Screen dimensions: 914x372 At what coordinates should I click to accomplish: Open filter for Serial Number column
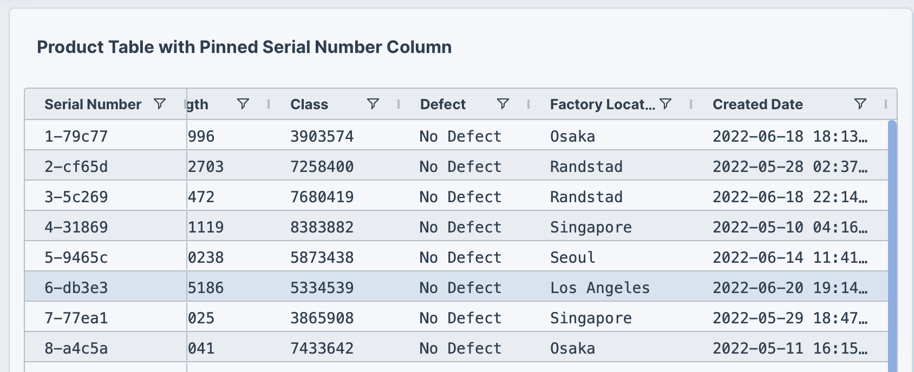(160, 104)
